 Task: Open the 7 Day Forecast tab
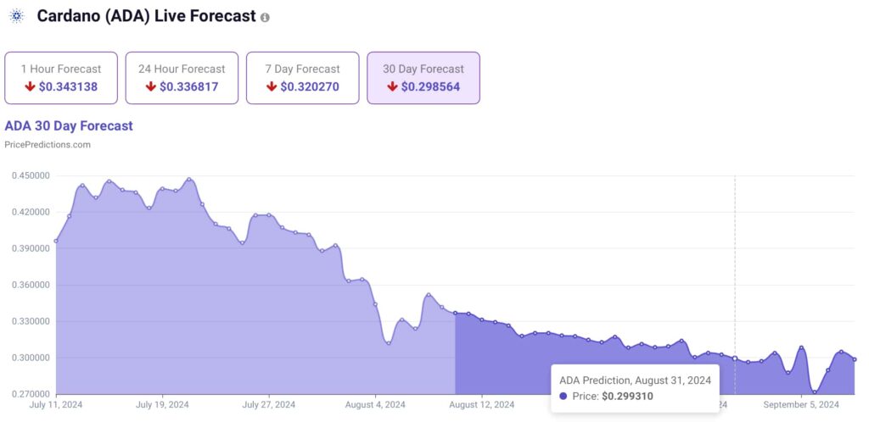(302, 78)
